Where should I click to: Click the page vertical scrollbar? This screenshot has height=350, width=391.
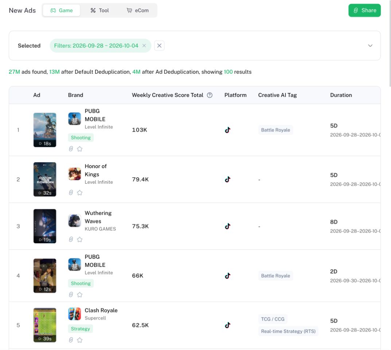pos(390,44)
